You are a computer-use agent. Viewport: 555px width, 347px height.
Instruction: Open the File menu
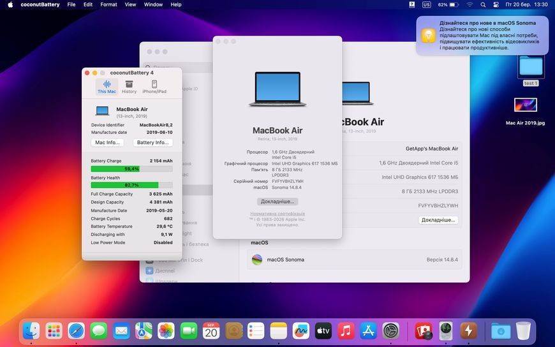(71, 4)
